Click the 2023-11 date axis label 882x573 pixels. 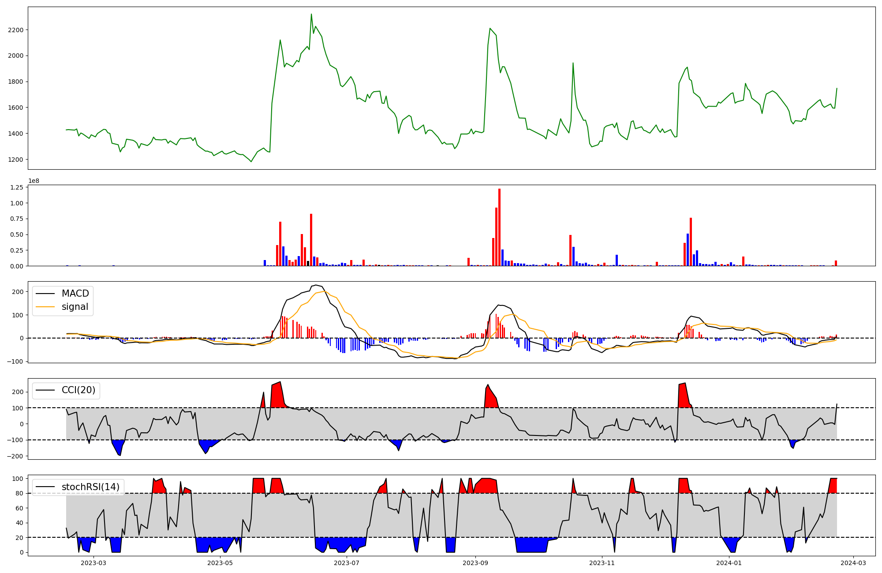[602, 563]
